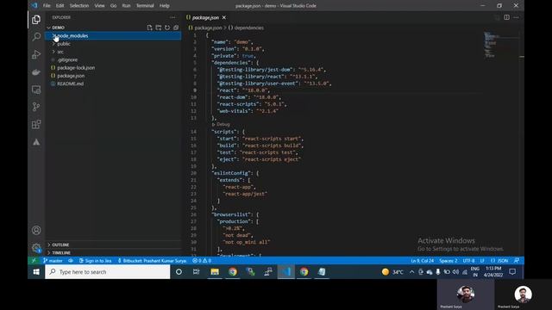Collapse the DEMO root folder
552x310 pixels.
[48, 28]
